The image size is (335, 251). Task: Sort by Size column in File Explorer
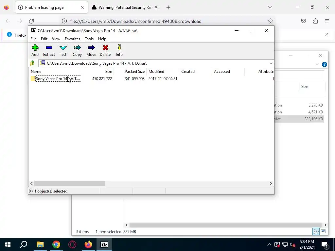[312, 86]
